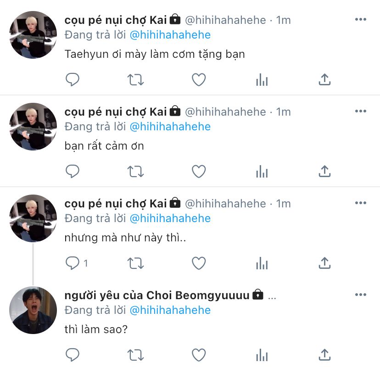Reply to the "Taehyun ơi" tweet
This screenshot has height=368, width=380.
point(73,79)
